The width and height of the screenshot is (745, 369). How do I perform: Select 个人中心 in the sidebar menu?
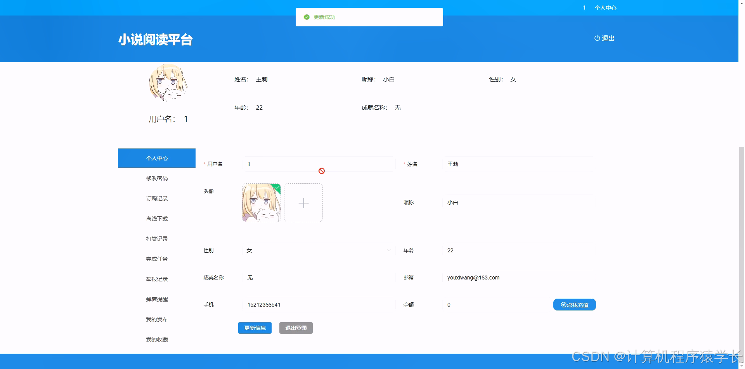[157, 158]
